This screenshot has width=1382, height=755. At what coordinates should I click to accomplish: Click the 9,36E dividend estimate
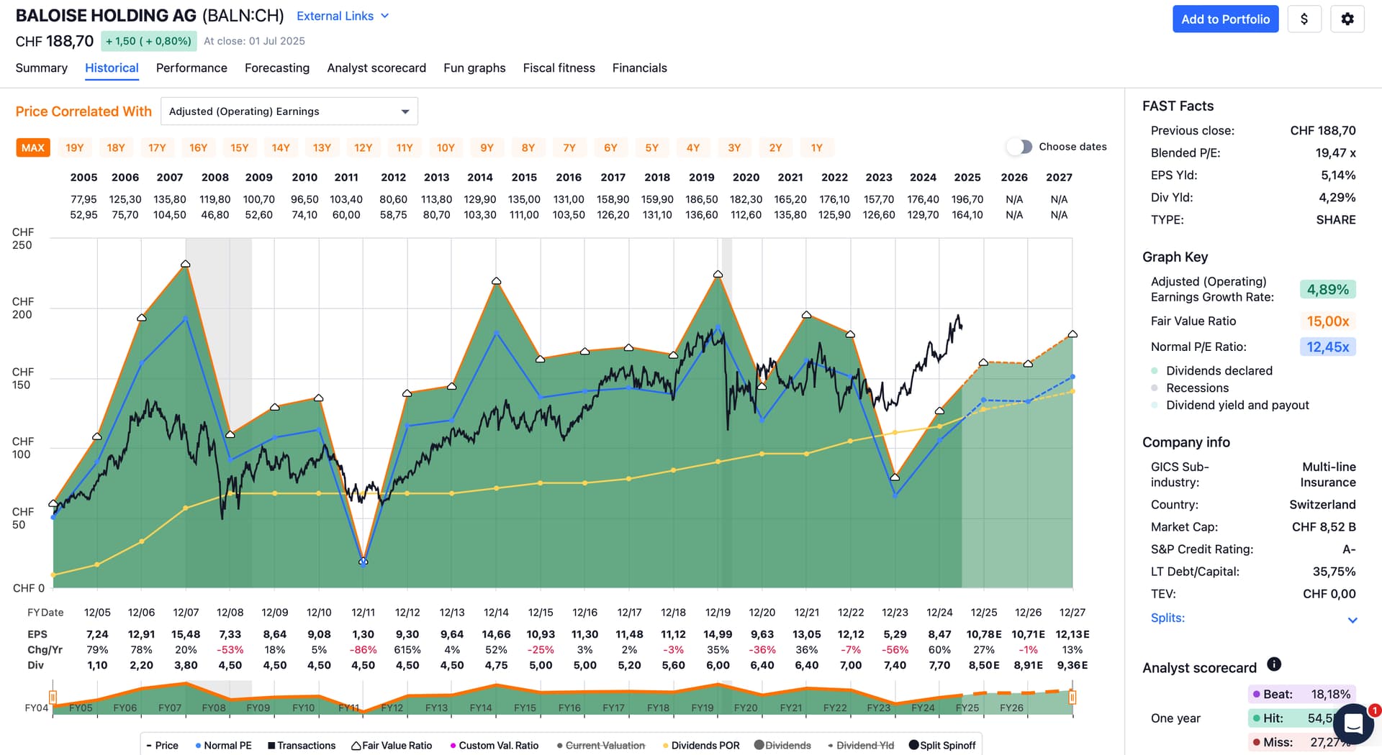pos(1072,666)
